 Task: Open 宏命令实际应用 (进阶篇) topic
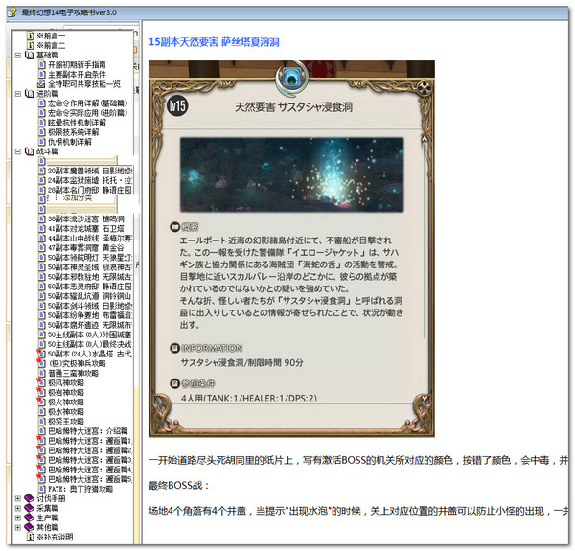point(87,113)
